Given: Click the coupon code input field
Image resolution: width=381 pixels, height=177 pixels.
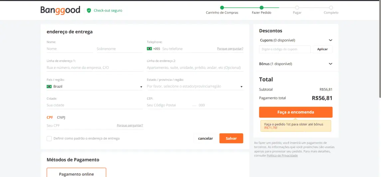Looking at the screenshot, I should (285, 49).
